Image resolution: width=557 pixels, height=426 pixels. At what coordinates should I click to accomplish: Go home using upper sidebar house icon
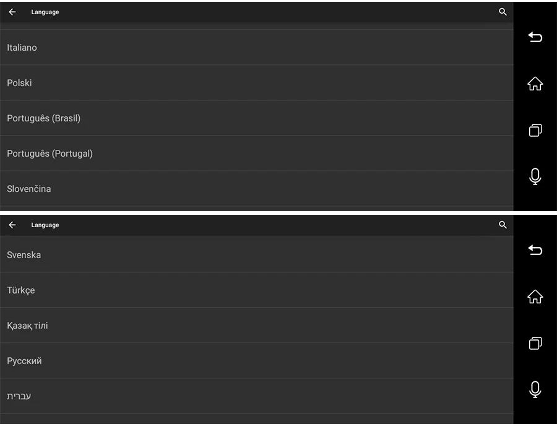(x=535, y=84)
